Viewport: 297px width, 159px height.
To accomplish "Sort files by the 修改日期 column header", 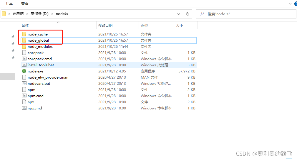I will tap(105, 26).
